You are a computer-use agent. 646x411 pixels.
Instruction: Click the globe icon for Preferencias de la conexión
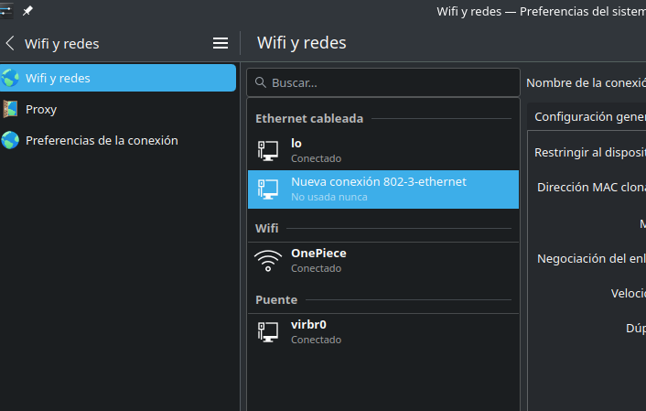coord(10,140)
